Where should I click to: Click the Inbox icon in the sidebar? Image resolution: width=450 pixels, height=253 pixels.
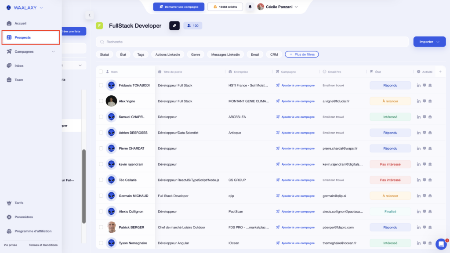[x=9, y=65]
